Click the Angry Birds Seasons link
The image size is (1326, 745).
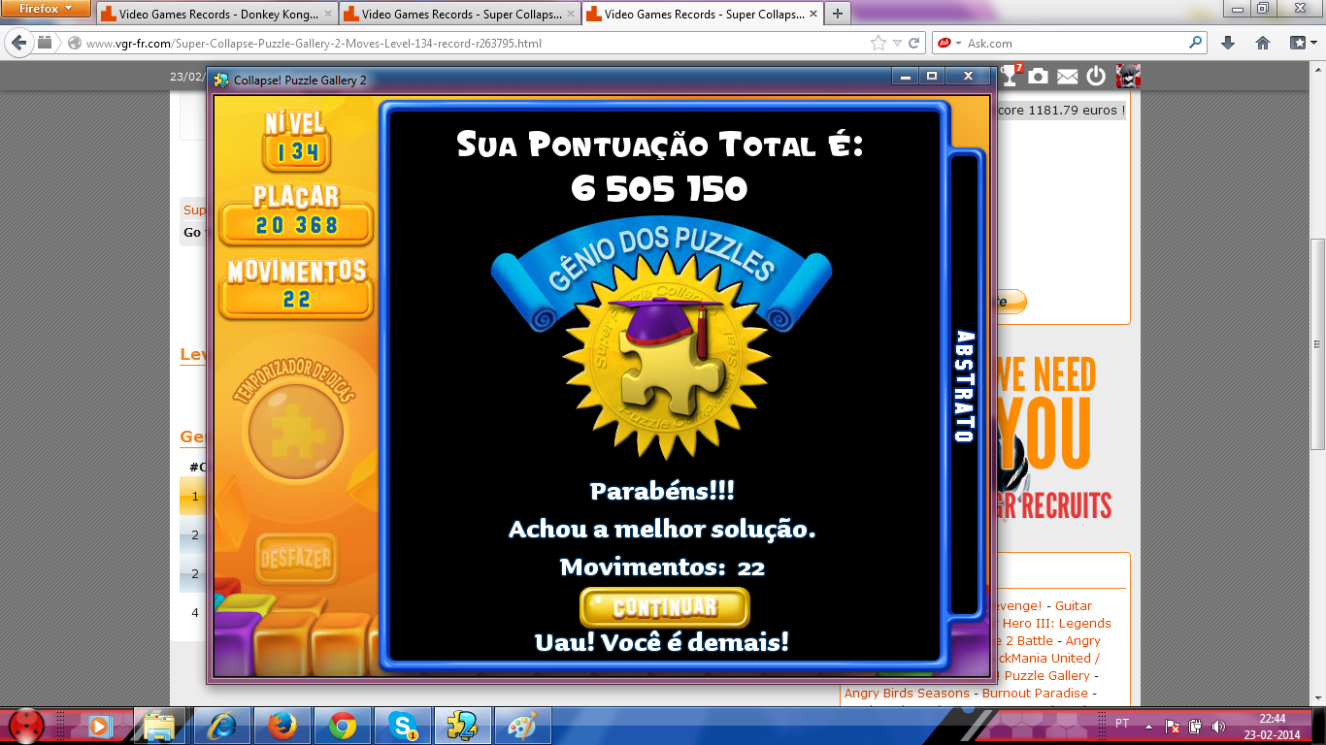click(907, 694)
